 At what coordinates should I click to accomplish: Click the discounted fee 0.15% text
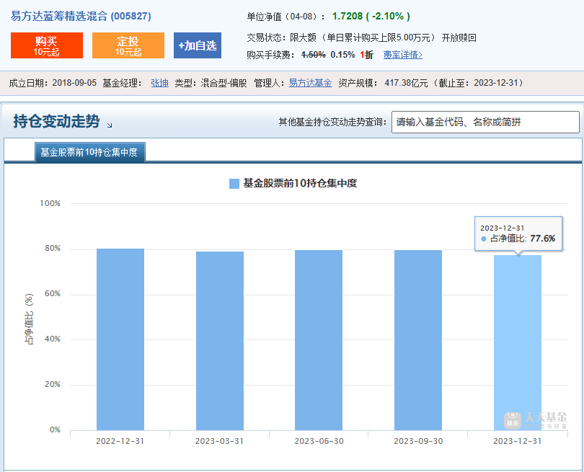[342, 55]
